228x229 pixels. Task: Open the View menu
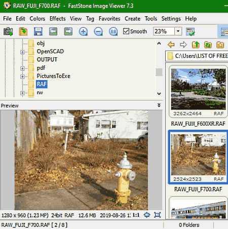[76, 19]
